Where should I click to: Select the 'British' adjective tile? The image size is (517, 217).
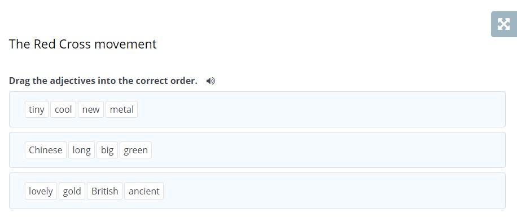[x=104, y=191]
